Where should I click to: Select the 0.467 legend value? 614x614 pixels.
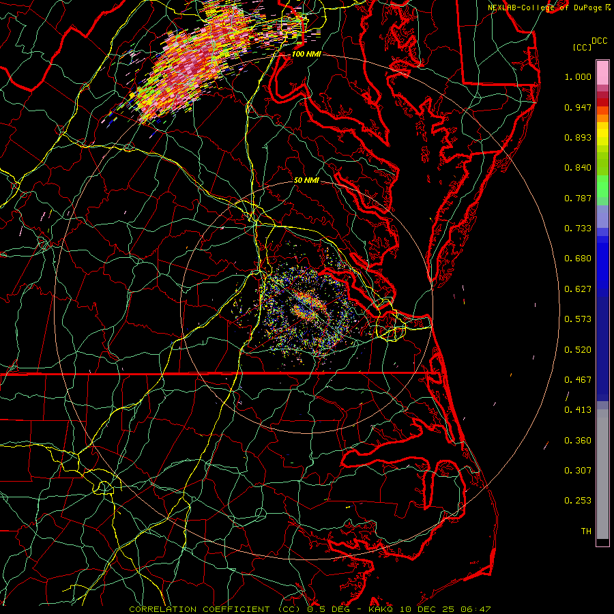click(578, 380)
